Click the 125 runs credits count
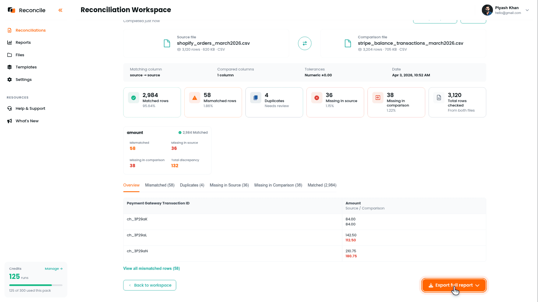The height and width of the screenshot is (302, 538). pos(19,276)
